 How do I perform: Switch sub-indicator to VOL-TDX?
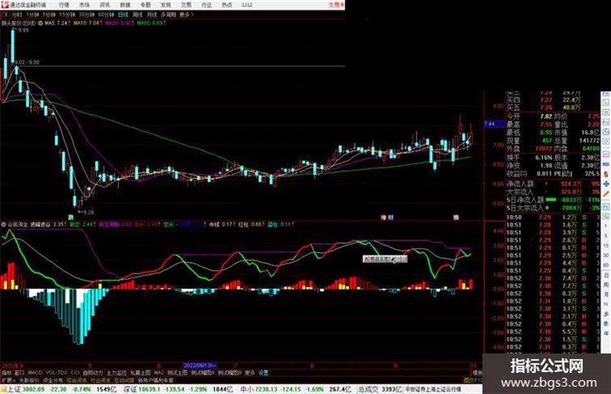pos(57,373)
